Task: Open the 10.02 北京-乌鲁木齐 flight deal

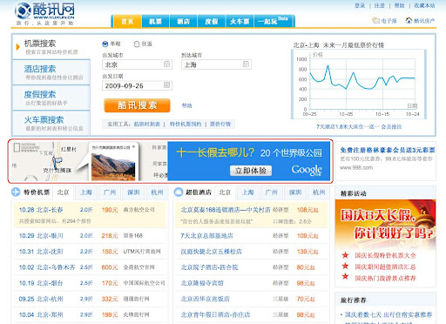Action: click(x=47, y=267)
